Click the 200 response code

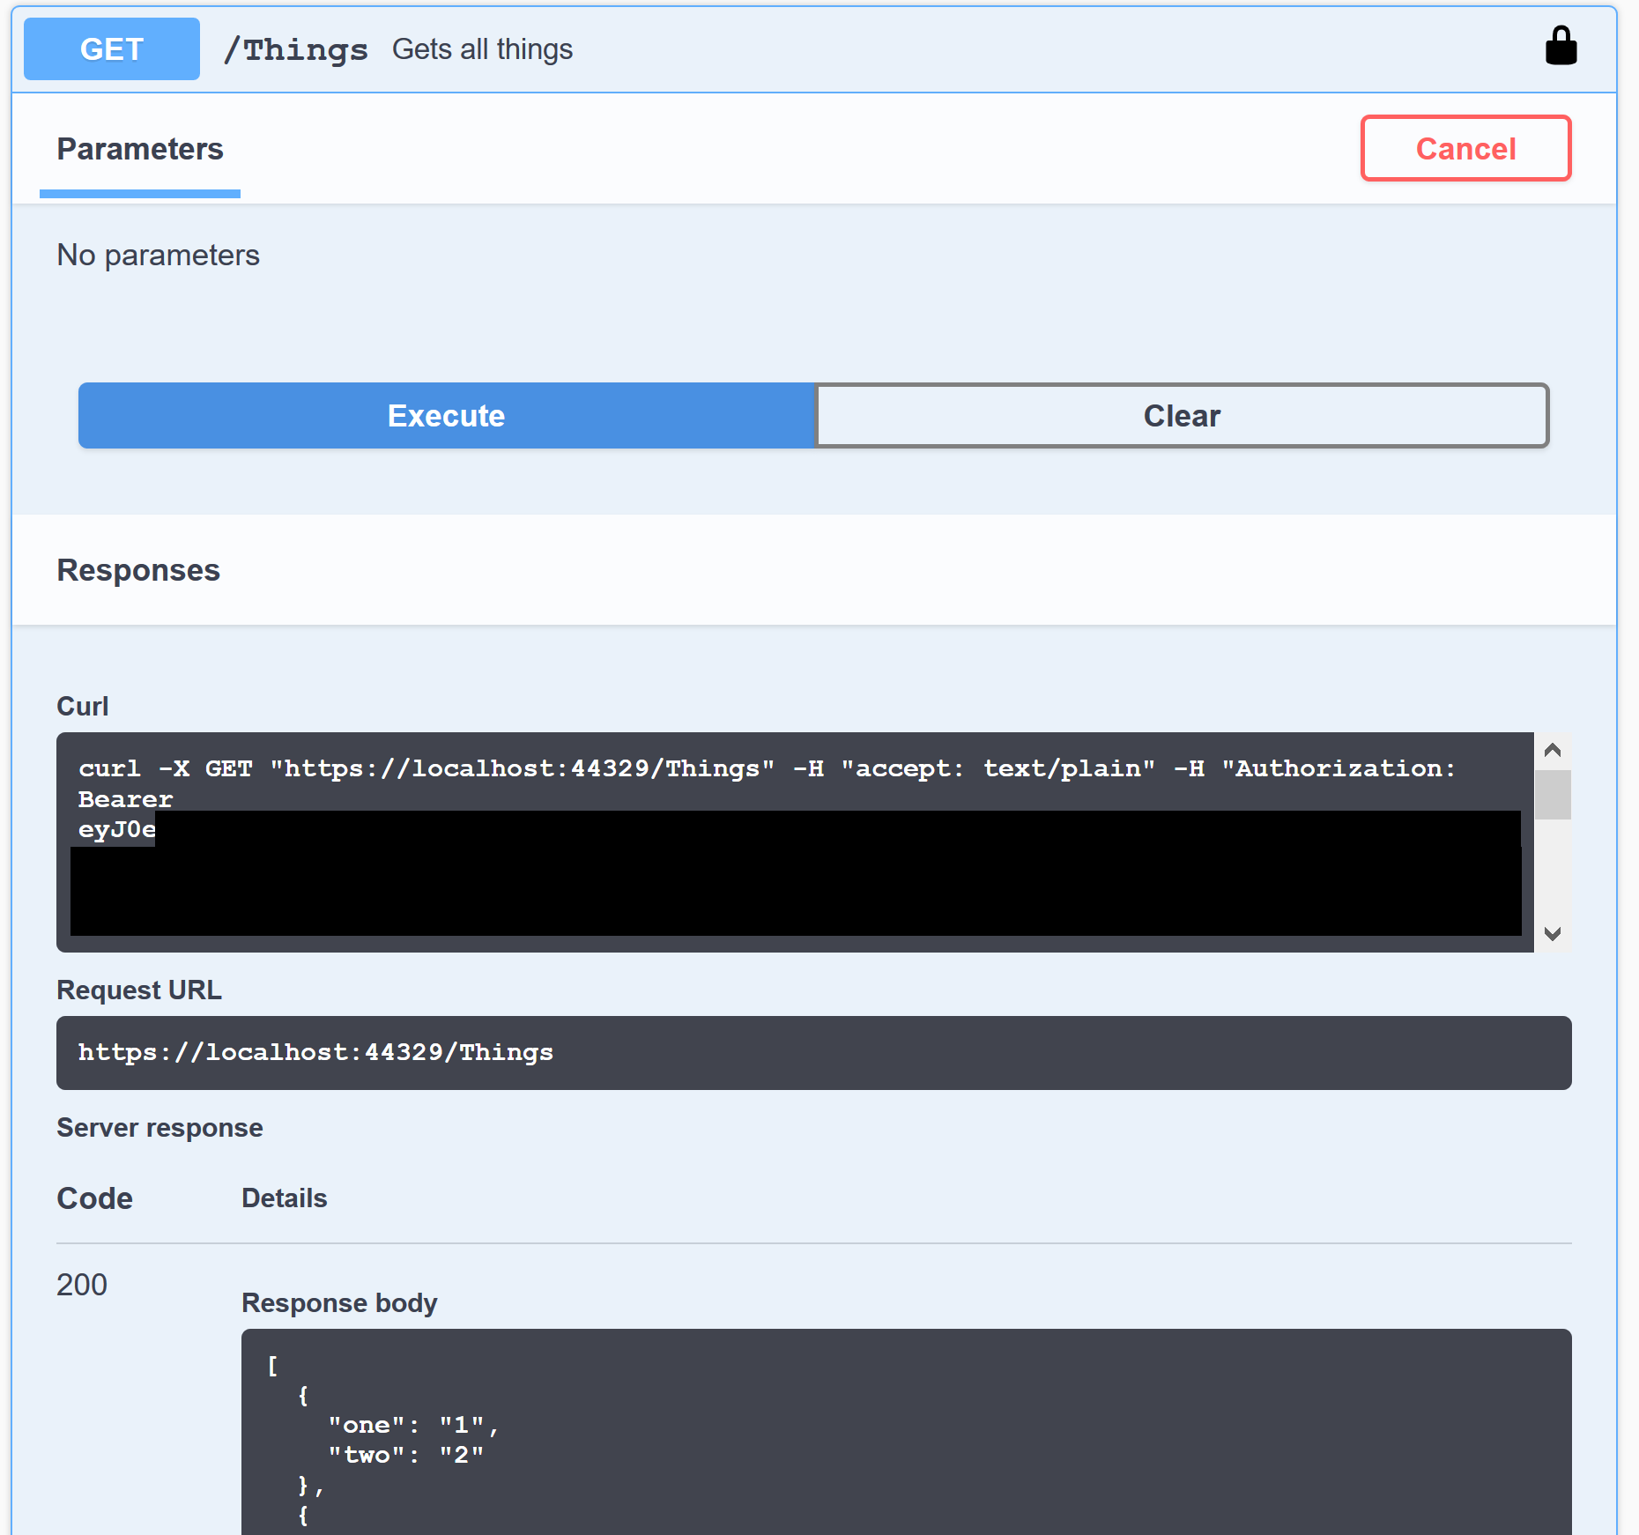(82, 1285)
